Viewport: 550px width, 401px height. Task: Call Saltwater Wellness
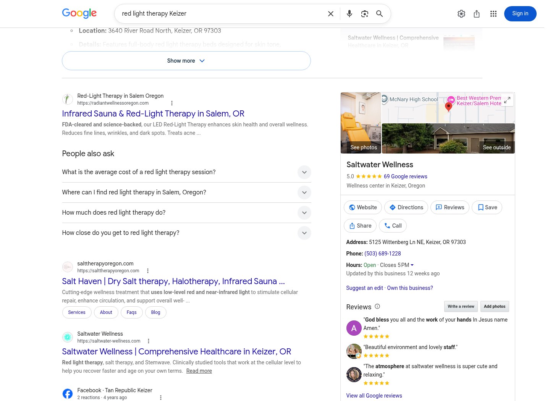point(393,226)
